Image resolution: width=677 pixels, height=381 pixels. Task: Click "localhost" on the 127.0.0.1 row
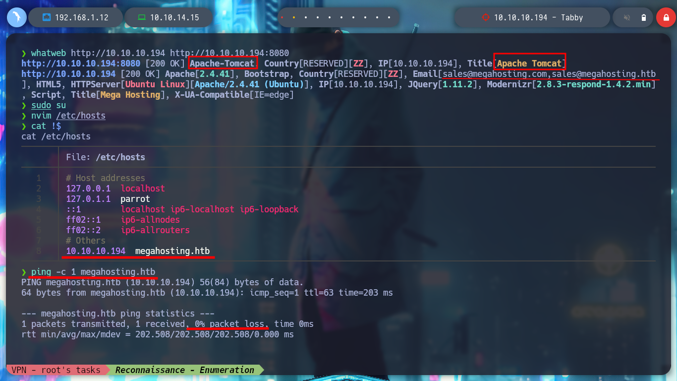[143, 189]
